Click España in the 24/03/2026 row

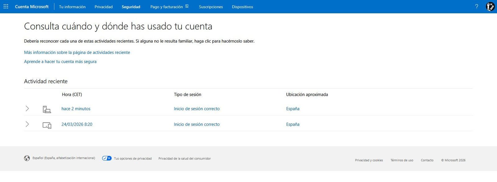click(293, 124)
